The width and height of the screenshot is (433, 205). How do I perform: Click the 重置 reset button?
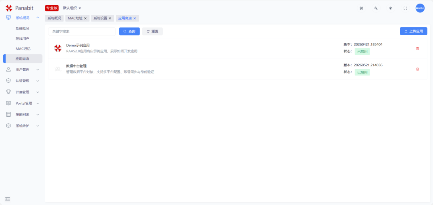tap(152, 31)
